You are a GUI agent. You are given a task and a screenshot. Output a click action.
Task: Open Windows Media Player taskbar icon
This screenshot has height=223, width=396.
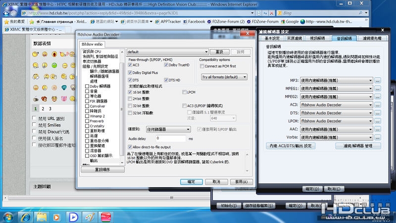[x=56, y=217]
